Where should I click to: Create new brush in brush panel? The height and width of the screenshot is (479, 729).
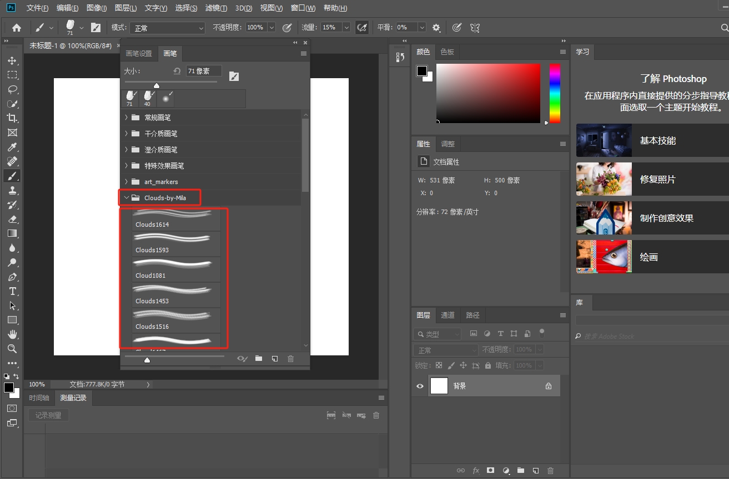tap(275, 359)
